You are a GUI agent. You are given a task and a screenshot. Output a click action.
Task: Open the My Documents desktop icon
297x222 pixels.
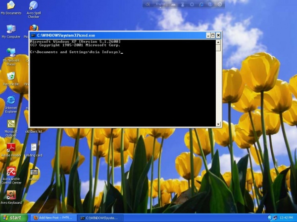[11, 8]
